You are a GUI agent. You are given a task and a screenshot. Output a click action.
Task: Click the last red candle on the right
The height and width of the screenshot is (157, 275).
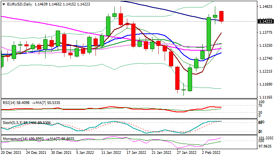click(x=222, y=16)
